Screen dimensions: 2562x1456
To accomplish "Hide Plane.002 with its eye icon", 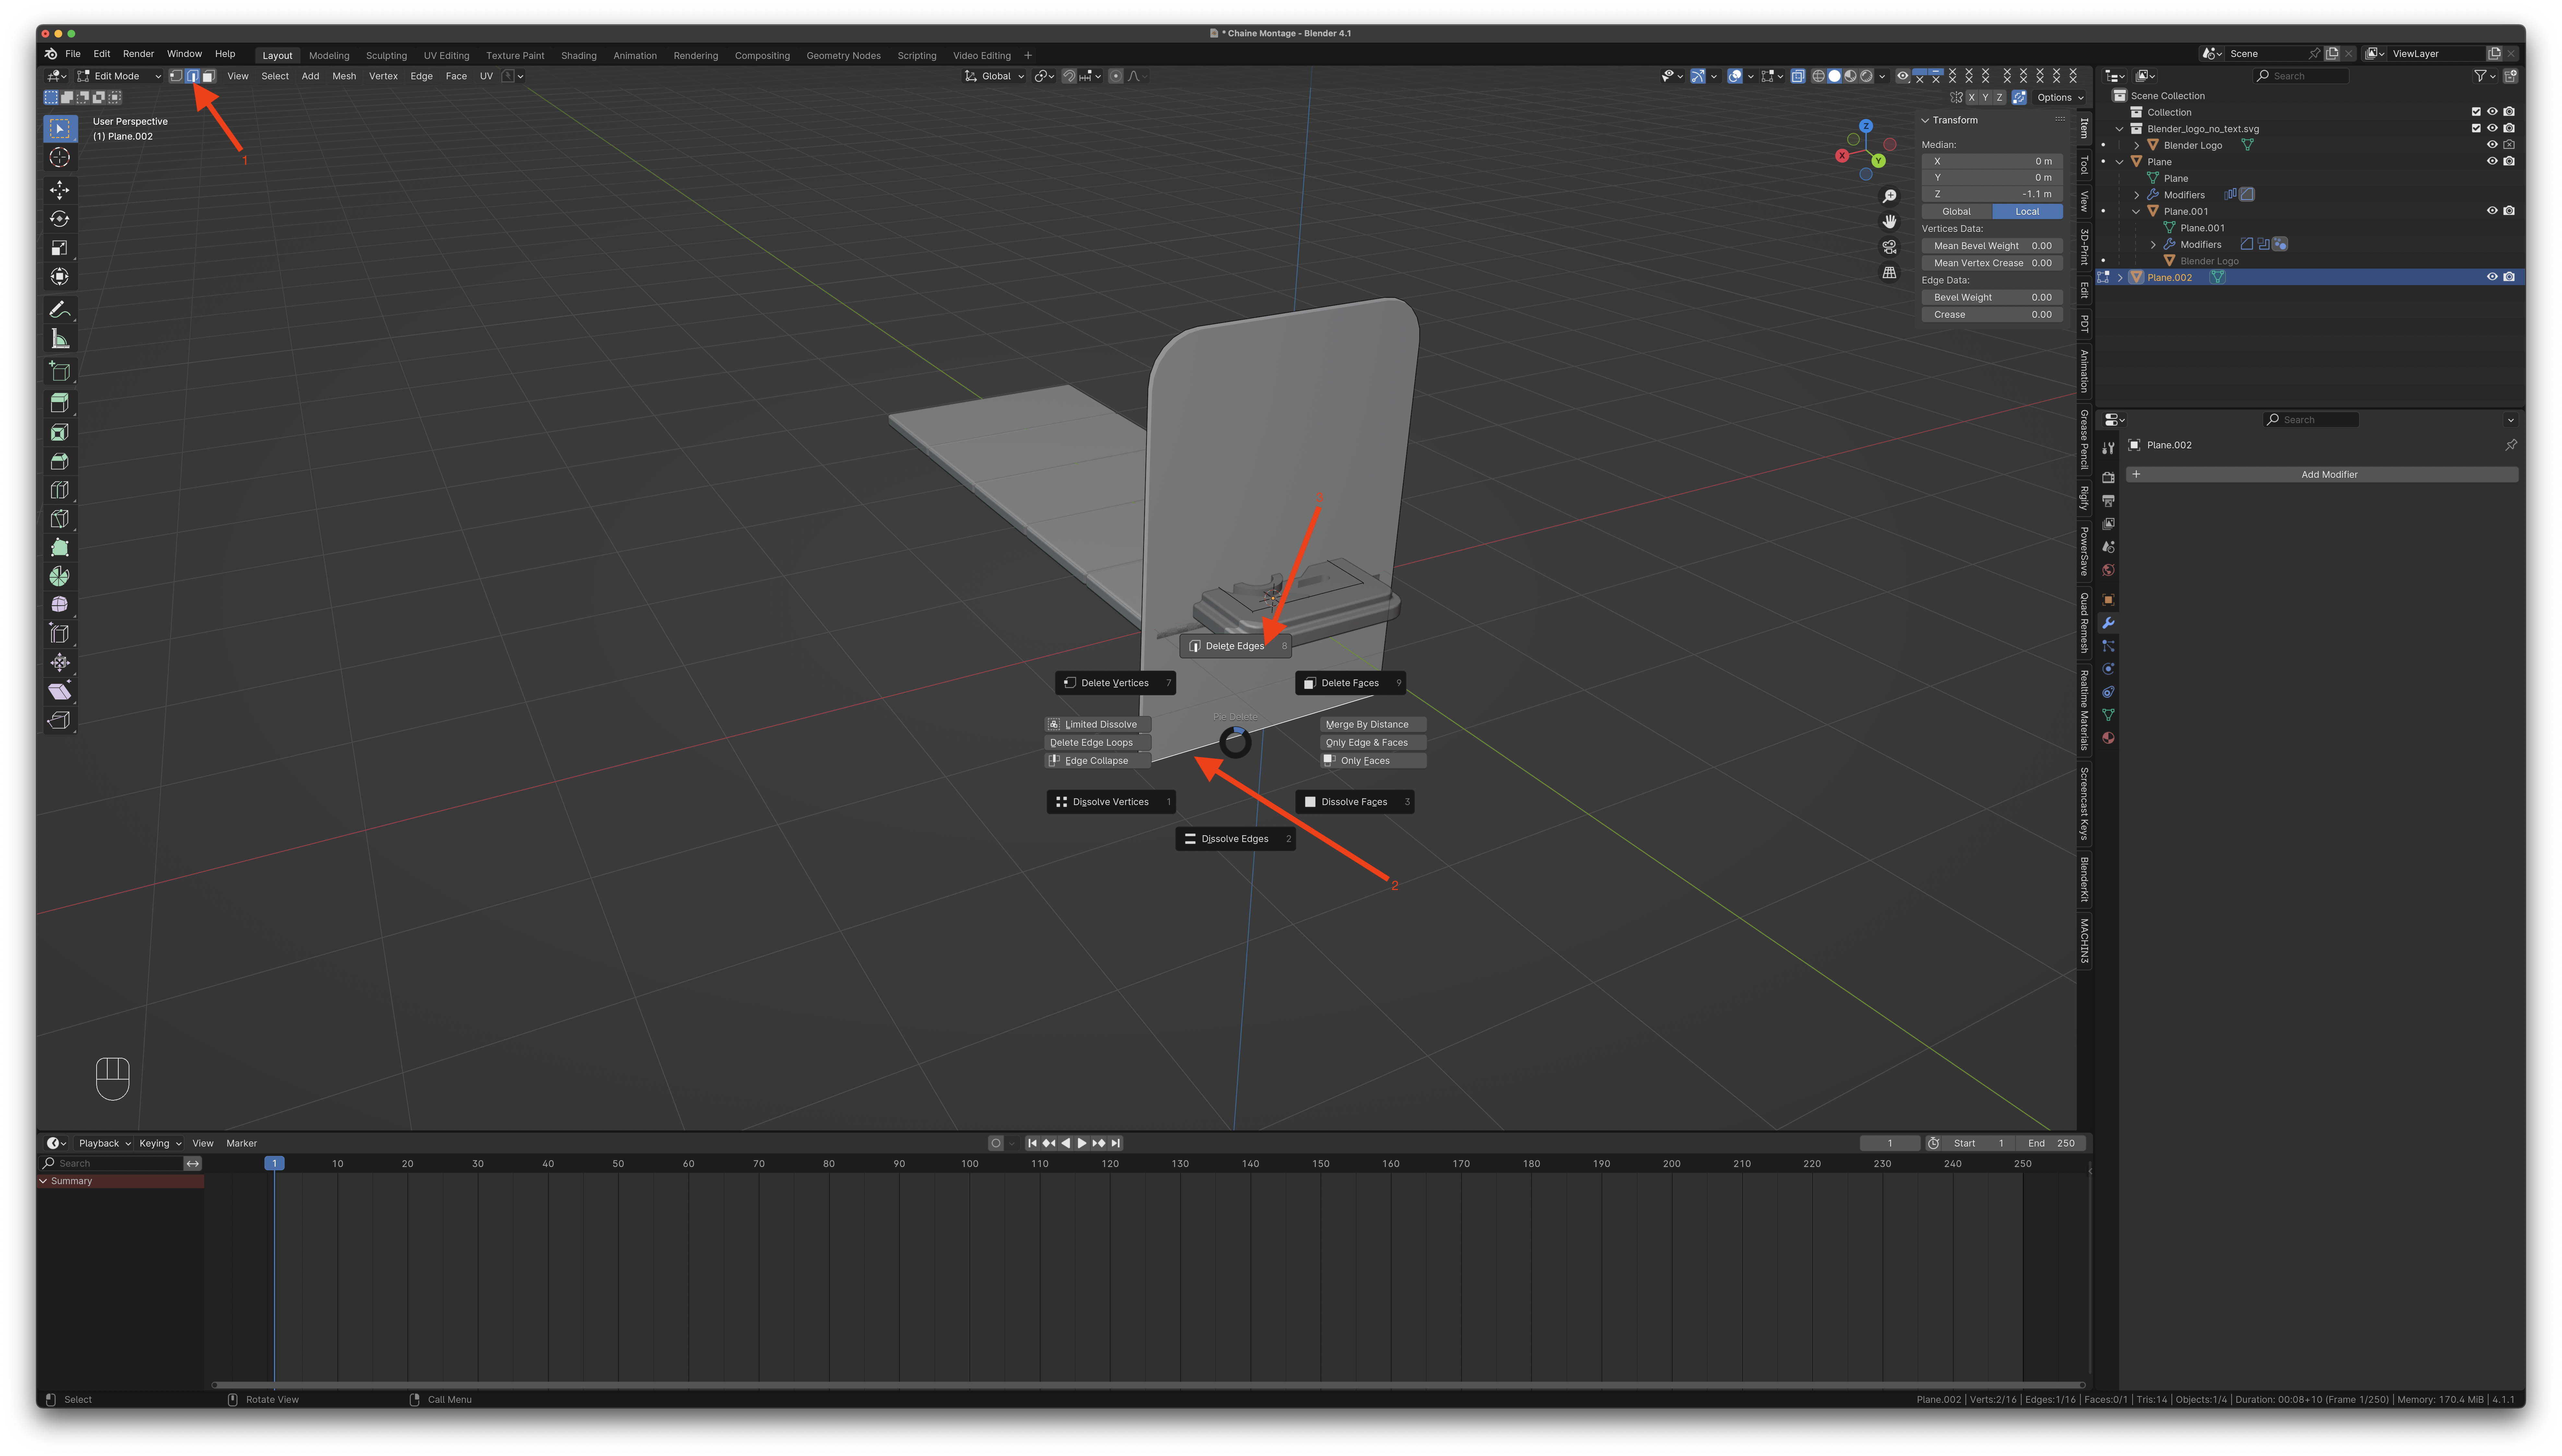I will 2492,277.
